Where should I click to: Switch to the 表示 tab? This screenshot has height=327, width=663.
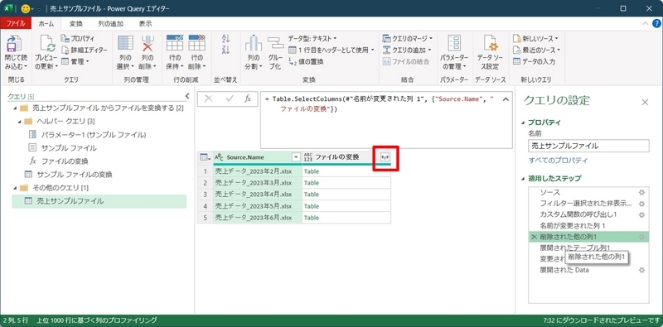(146, 24)
